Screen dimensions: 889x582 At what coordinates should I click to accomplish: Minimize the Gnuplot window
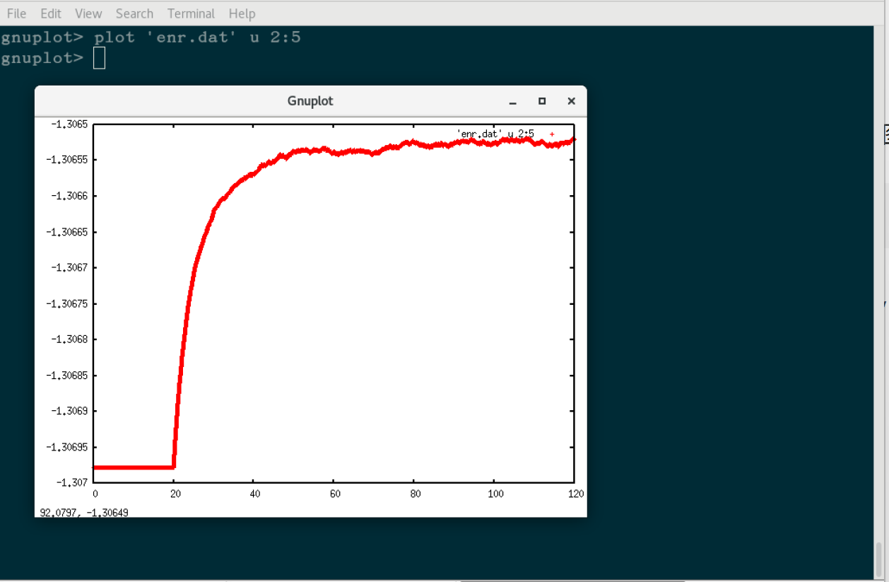pos(513,102)
